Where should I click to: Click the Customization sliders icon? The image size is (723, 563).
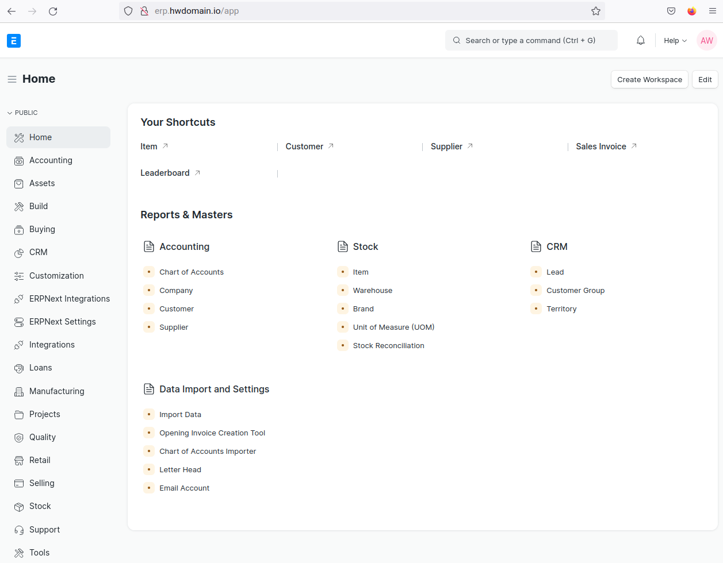(x=19, y=276)
